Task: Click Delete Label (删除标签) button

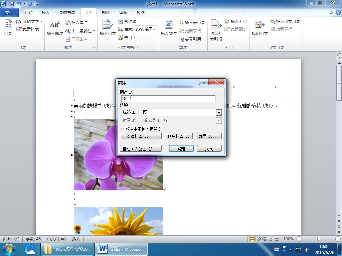Action: (x=179, y=136)
